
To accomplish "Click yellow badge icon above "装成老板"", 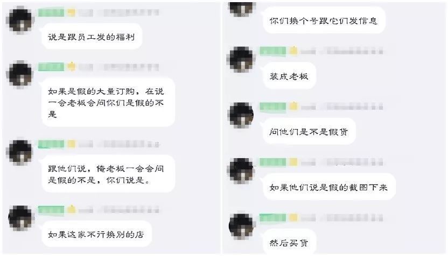I will (293, 51).
